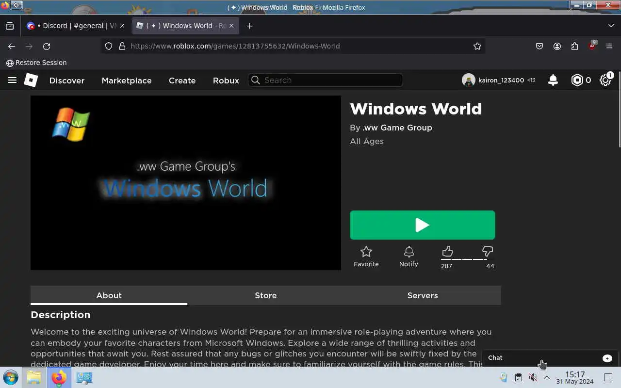This screenshot has width=621, height=388.
Task: Open file manager from taskbar
Action: click(34, 377)
